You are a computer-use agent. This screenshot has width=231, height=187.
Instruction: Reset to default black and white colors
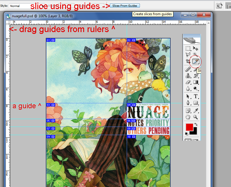(187, 134)
